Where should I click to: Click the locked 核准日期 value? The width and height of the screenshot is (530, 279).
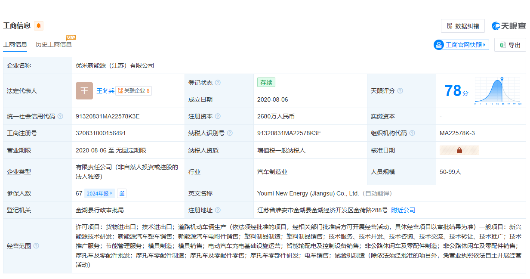459,150
